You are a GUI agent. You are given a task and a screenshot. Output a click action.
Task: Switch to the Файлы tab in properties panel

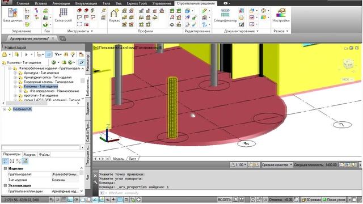(44, 155)
